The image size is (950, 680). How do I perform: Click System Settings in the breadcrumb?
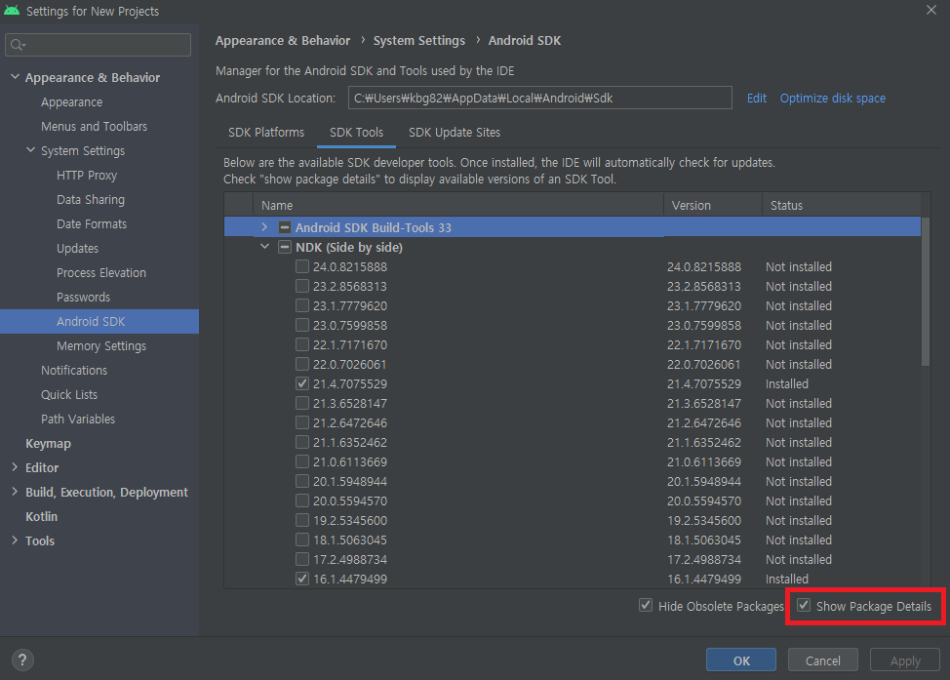point(419,41)
